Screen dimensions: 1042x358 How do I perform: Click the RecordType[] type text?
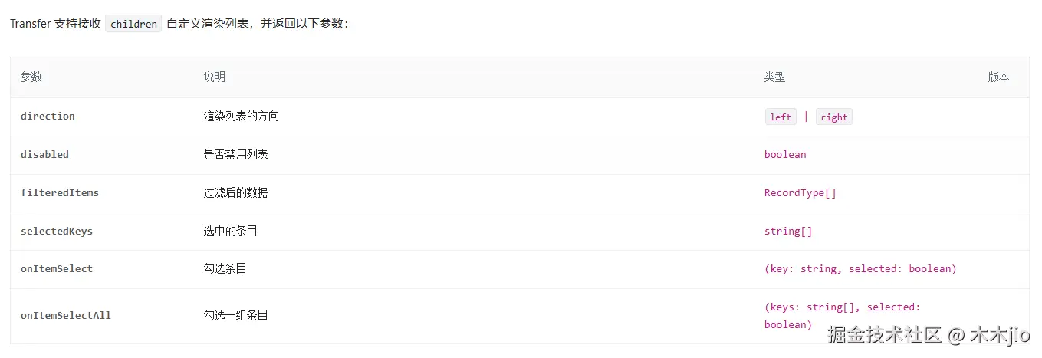point(800,193)
